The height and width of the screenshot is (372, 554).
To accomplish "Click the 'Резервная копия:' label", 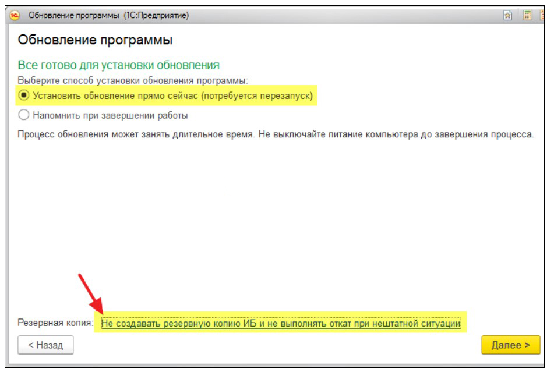I will coord(55,323).
